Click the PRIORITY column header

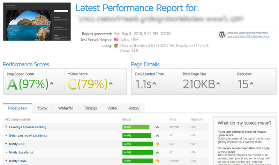[196, 120]
